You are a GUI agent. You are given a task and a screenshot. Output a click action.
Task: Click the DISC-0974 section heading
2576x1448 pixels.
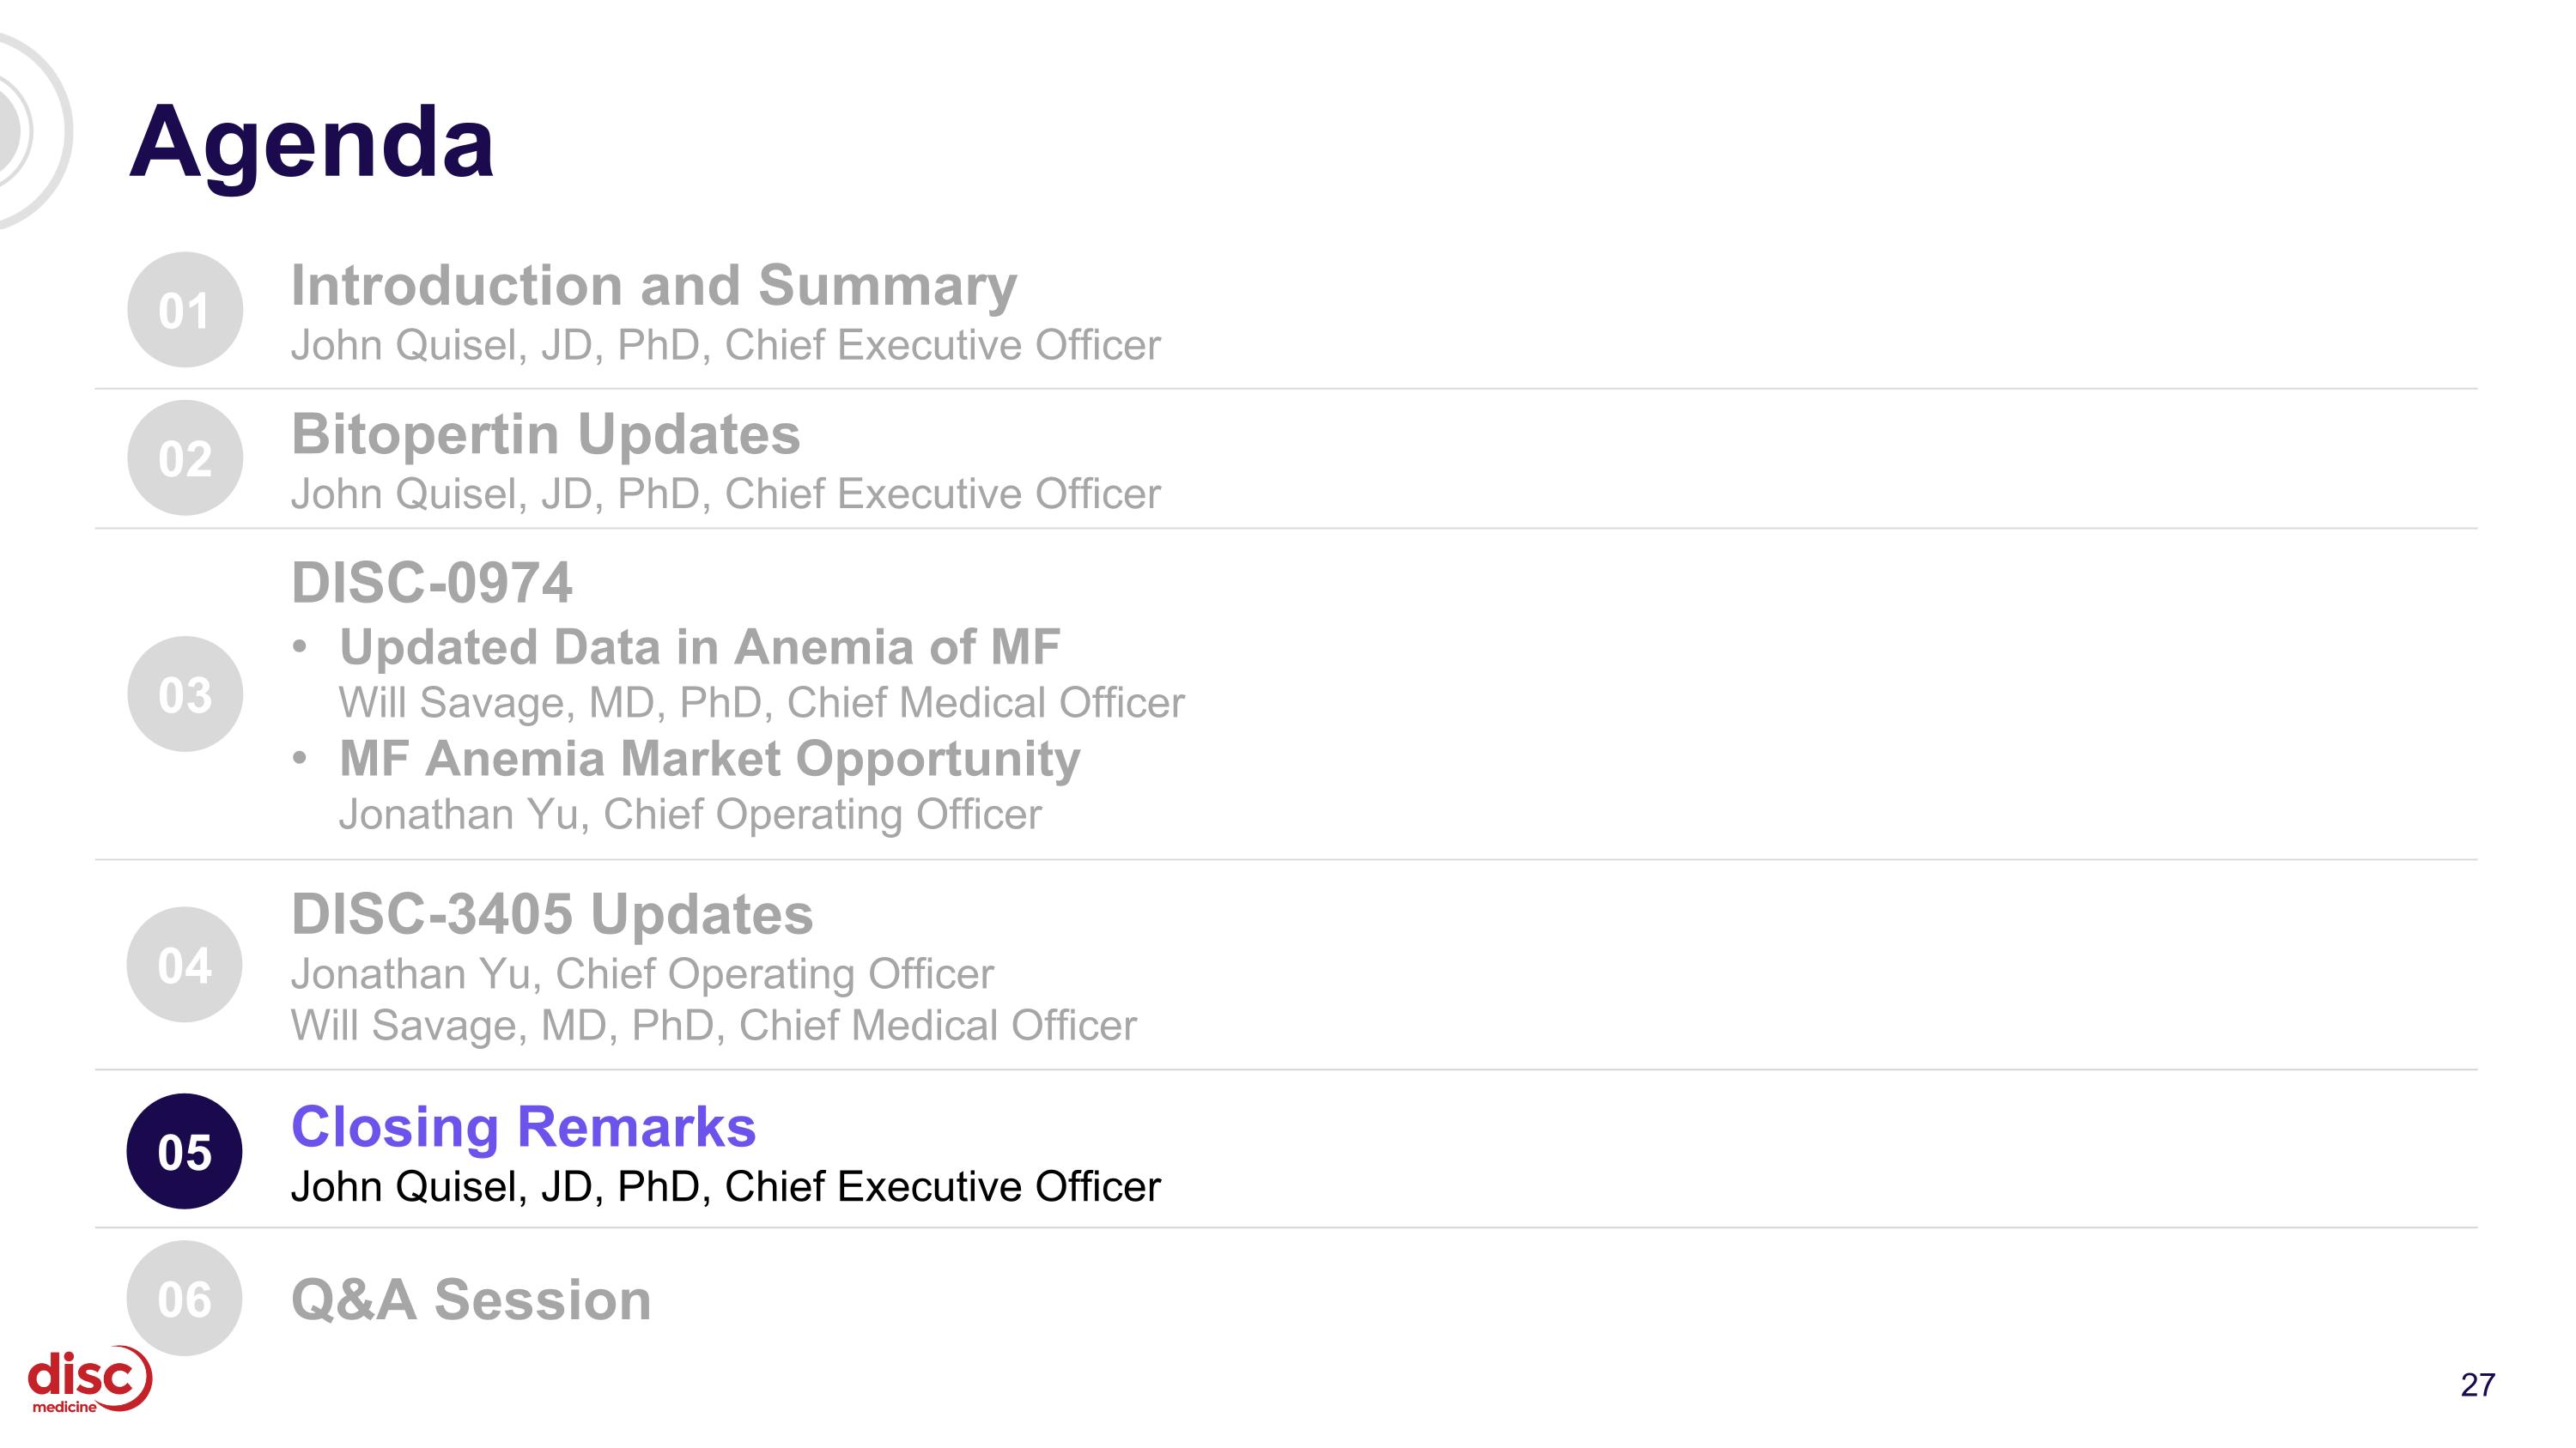(431, 583)
